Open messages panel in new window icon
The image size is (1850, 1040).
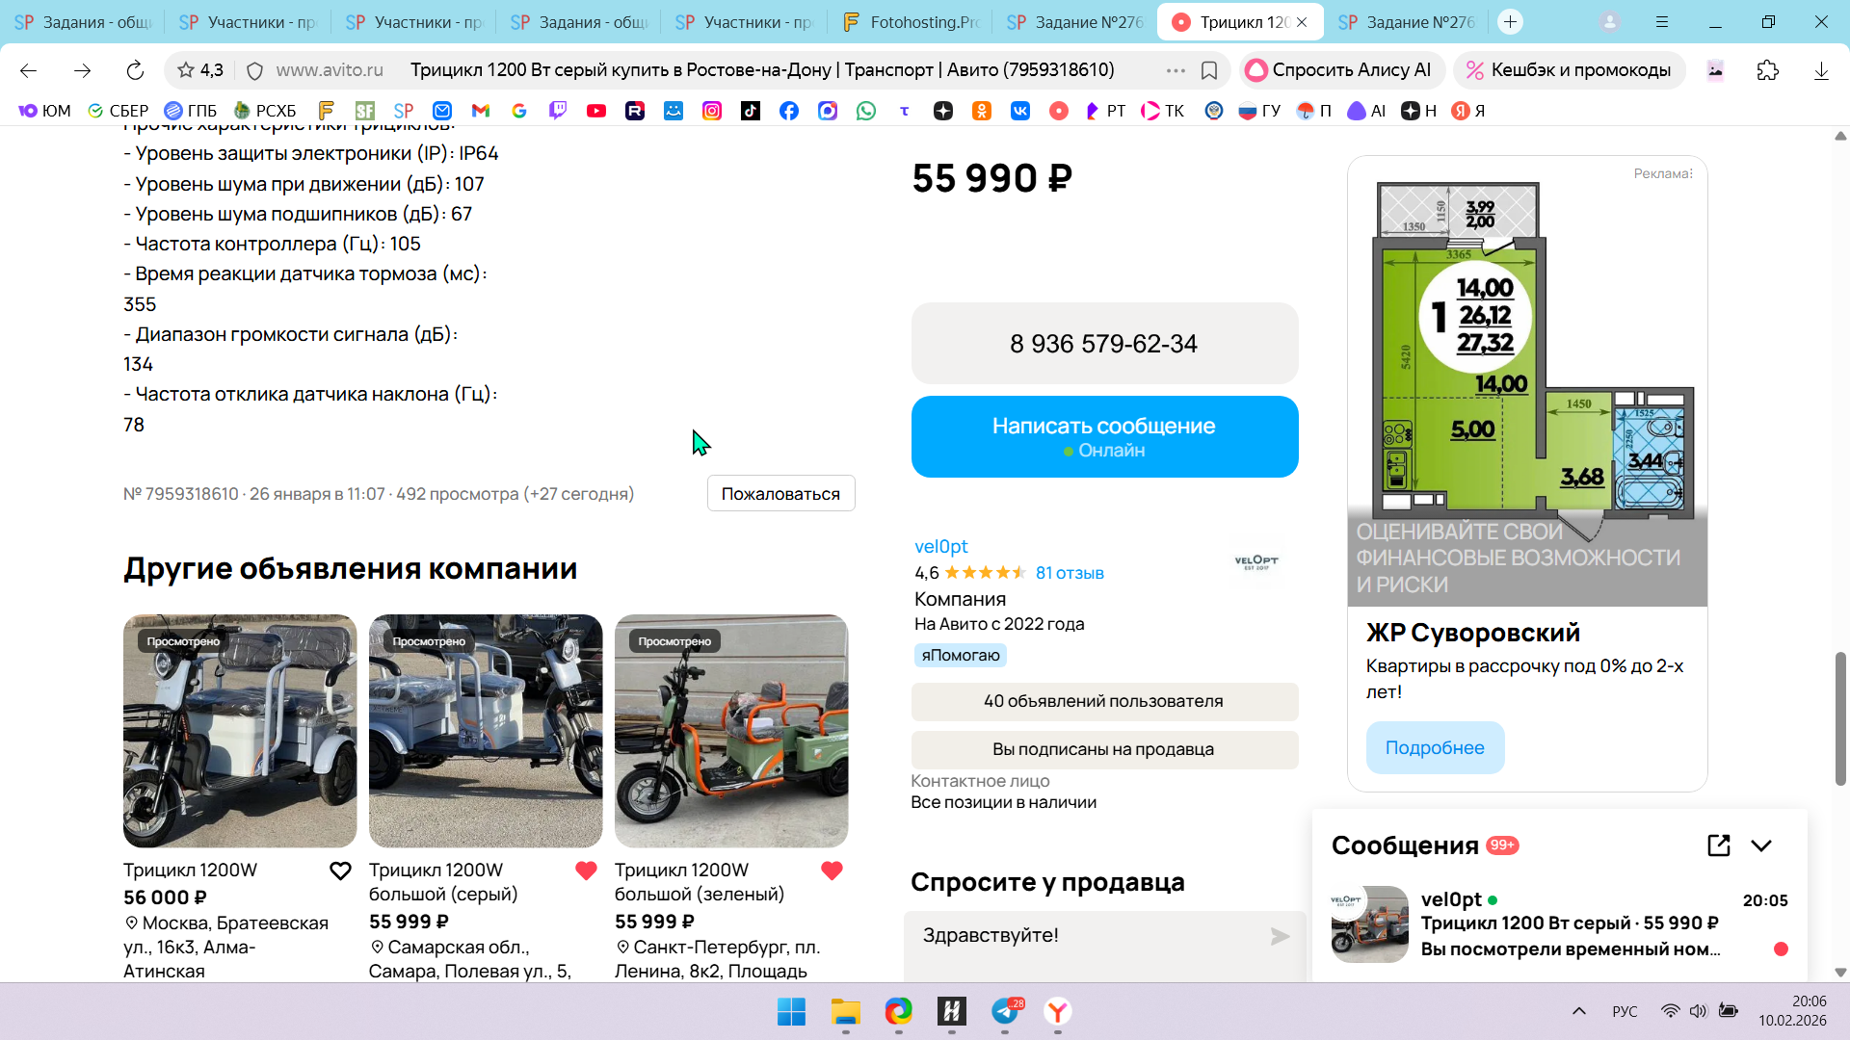(1718, 845)
